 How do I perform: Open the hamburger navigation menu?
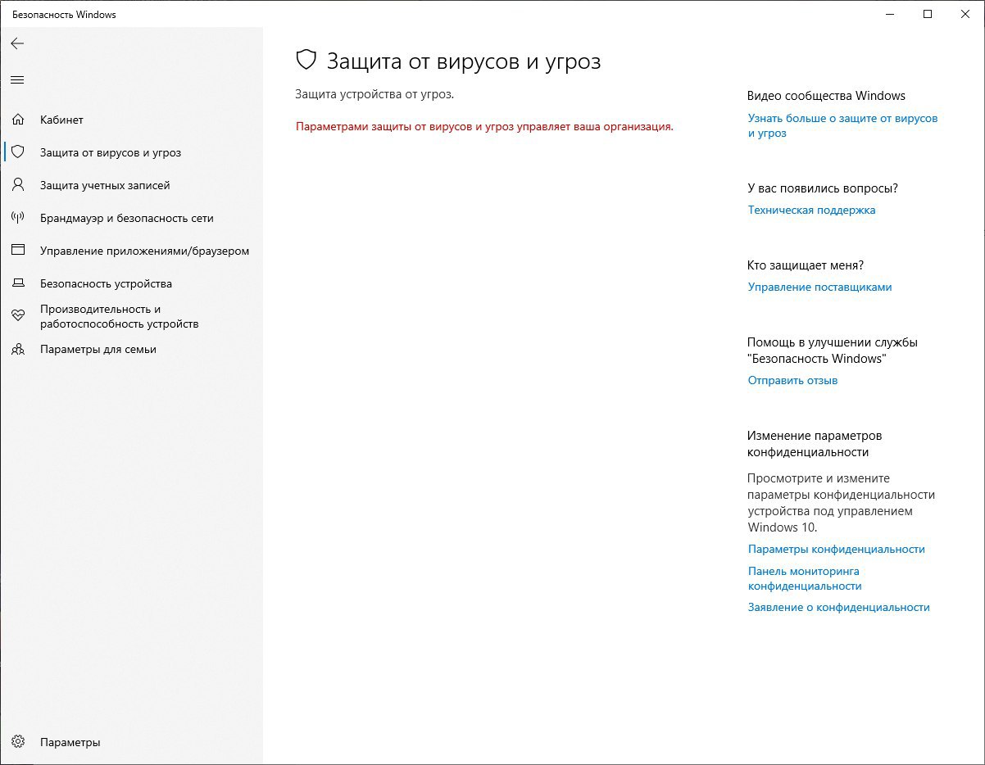point(17,79)
